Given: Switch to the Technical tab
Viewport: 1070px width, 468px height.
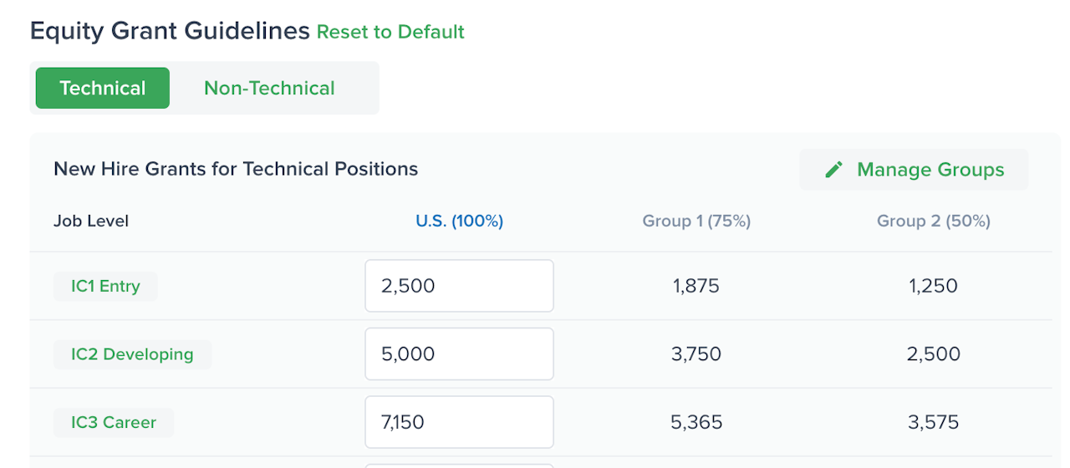Looking at the screenshot, I should (103, 88).
